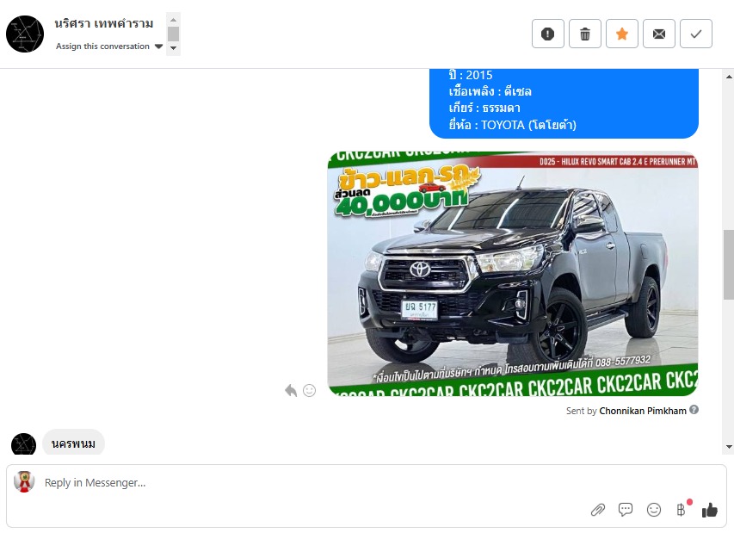Open the Assign this conversation dropdown
This screenshot has width=734, height=533.
coord(109,46)
